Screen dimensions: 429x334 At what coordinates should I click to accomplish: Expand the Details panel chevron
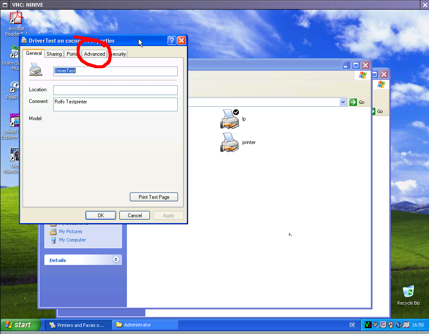(x=116, y=260)
